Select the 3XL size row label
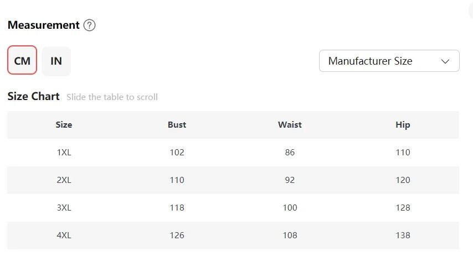This screenshot has height=257, width=473. [x=64, y=208]
